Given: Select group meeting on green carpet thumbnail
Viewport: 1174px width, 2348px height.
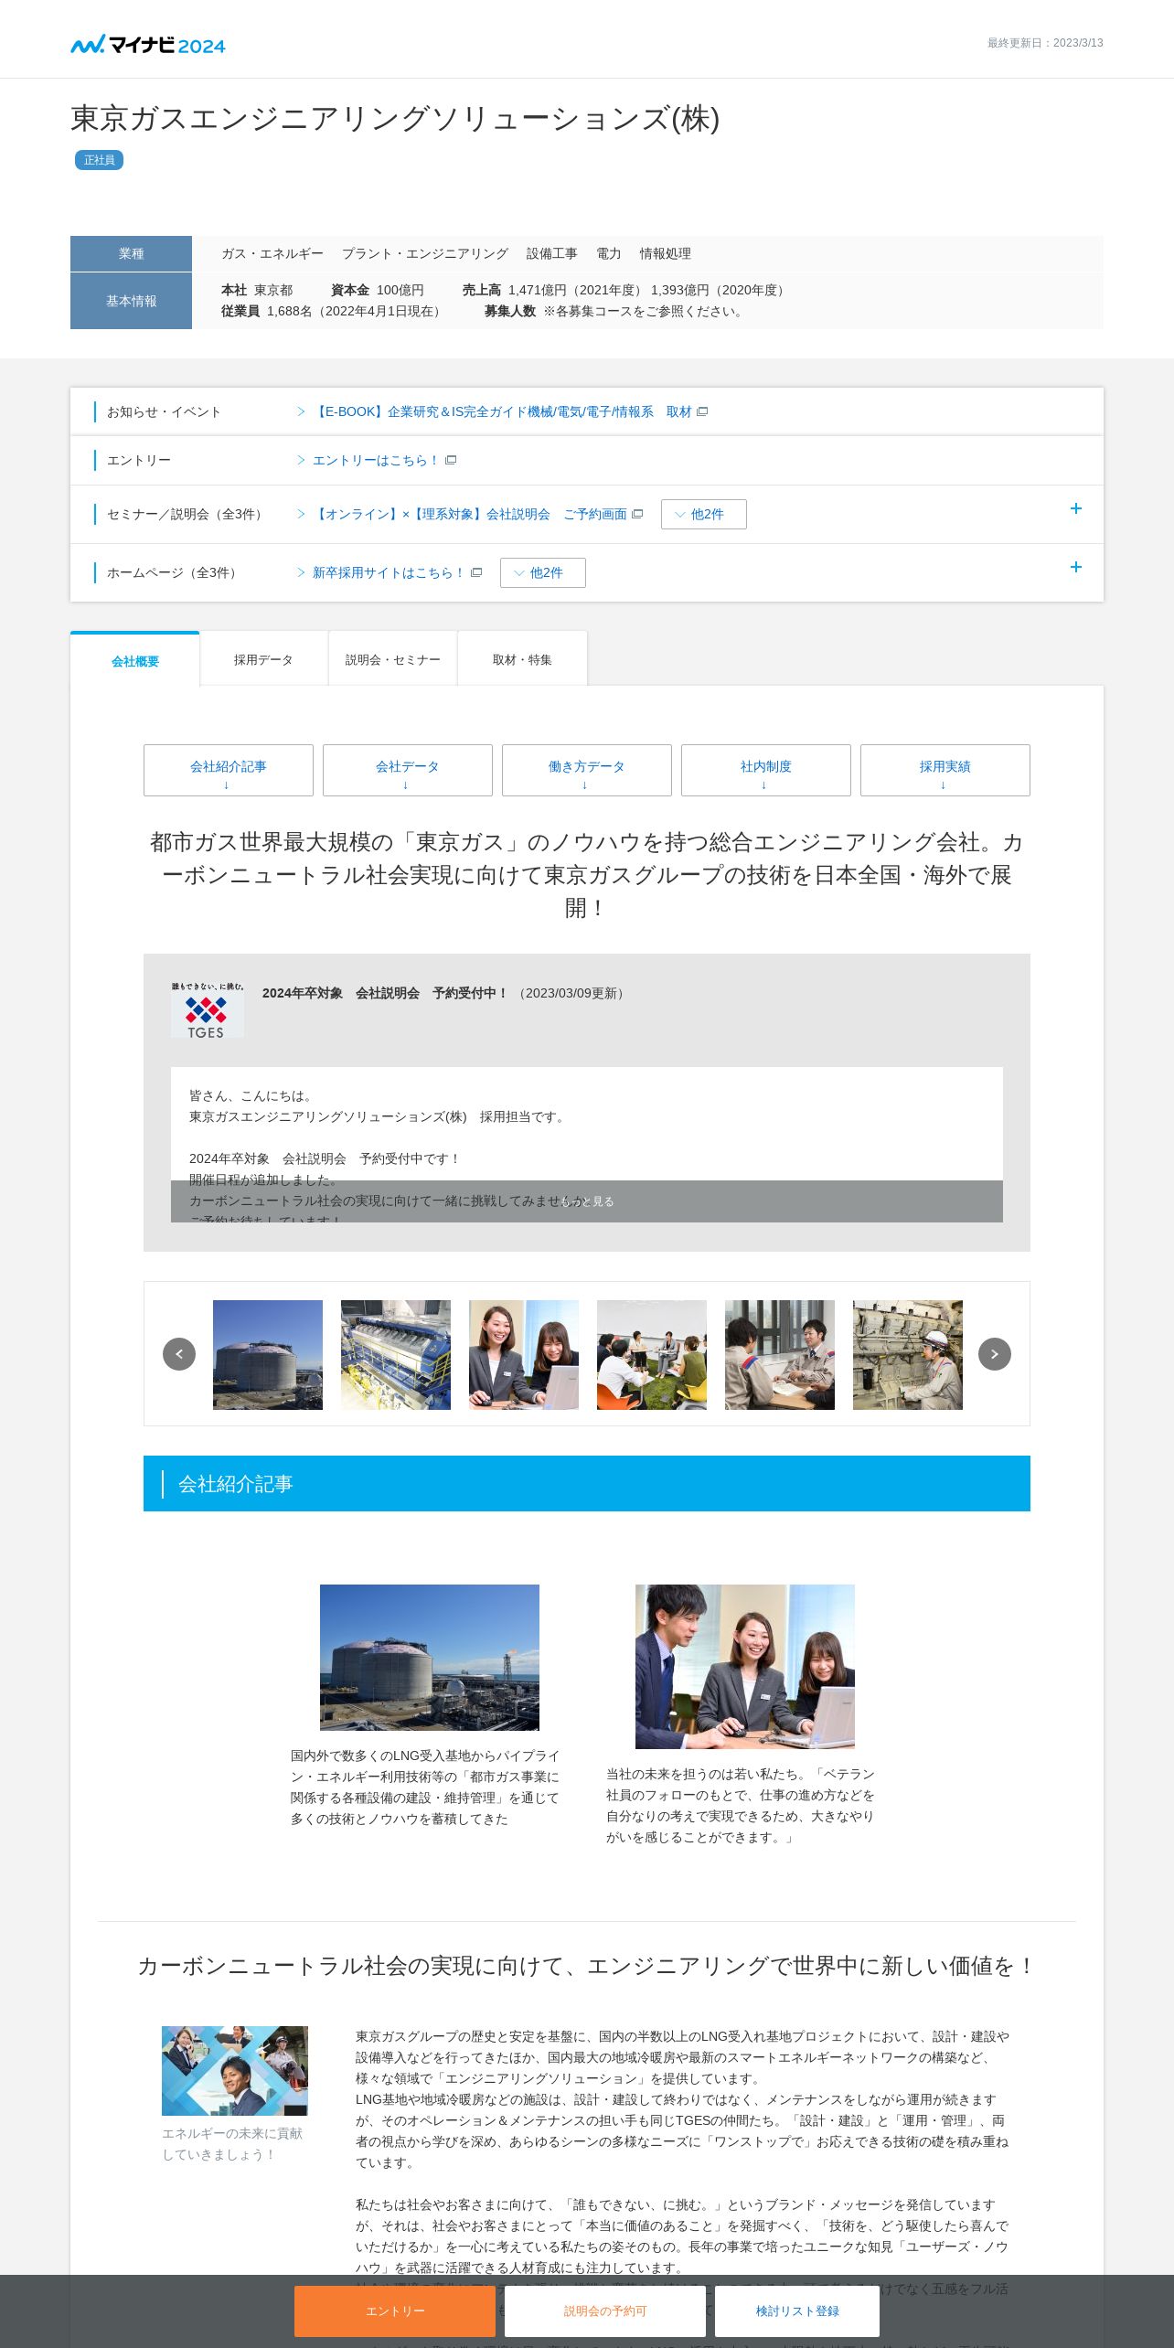Looking at the screenshot, I should point(652,1355).
